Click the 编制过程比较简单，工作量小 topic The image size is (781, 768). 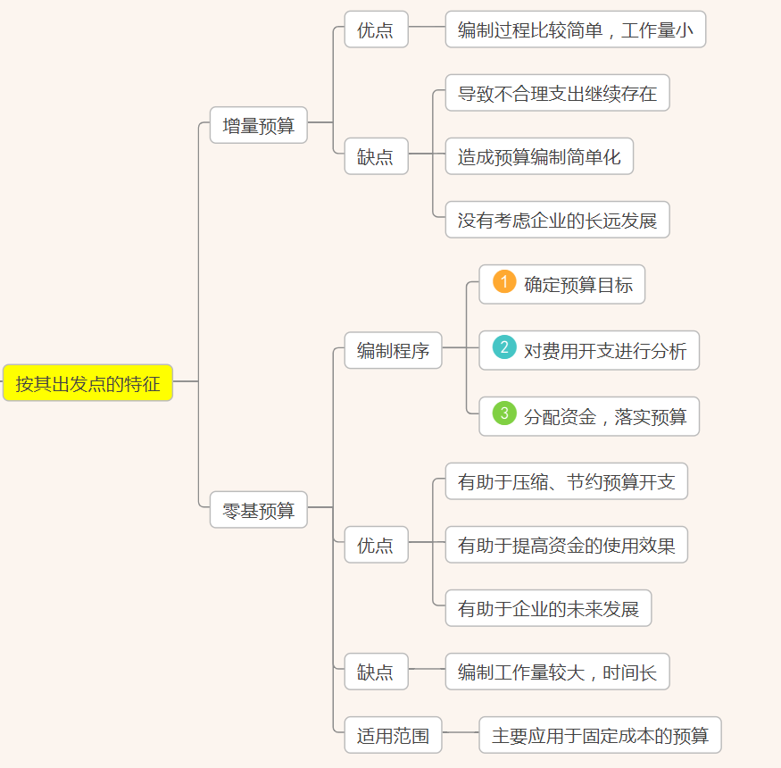(x=575, y=29)
